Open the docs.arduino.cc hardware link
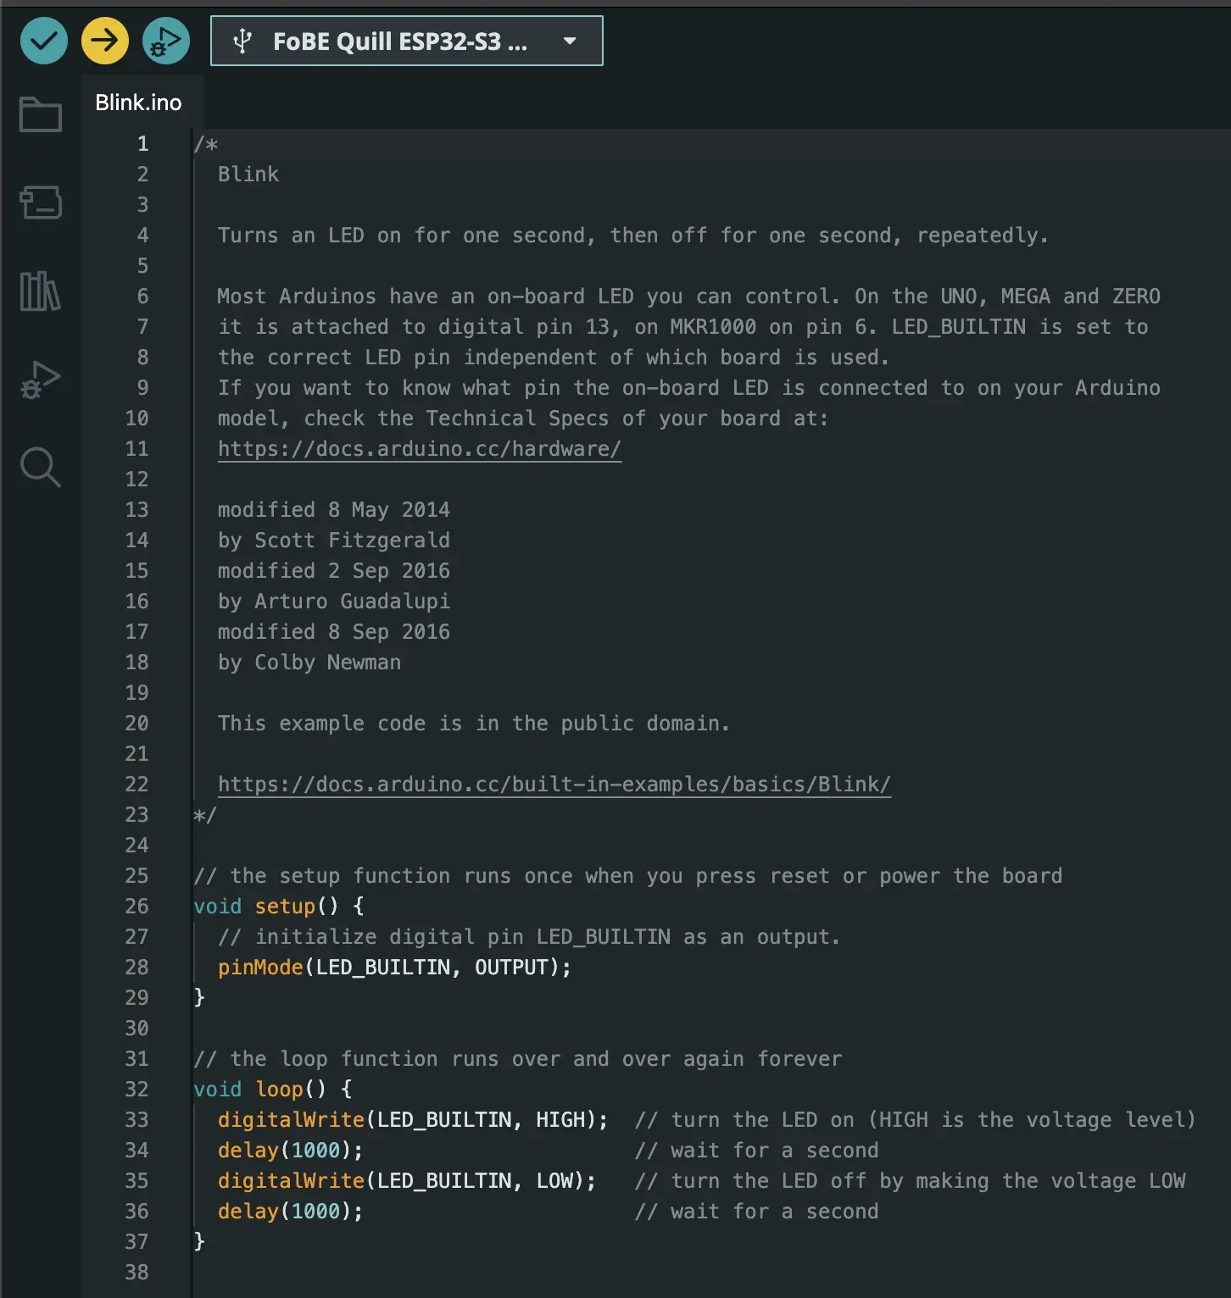1231x1298 pixels. pyautogui.click(x=419, y=448)
